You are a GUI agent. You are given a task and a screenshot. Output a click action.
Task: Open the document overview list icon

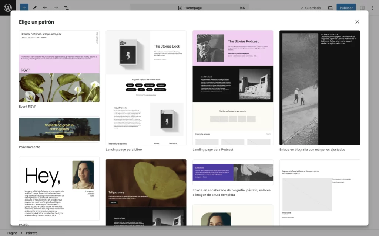[x=66, y=8]
